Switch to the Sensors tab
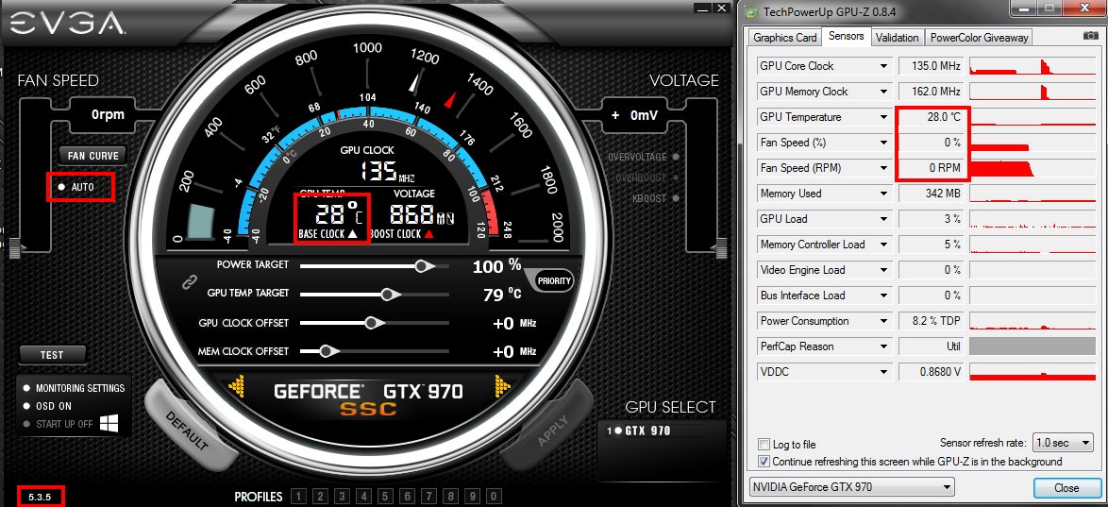The width and height of the screenshot is (1108, 507). coord(846,36)
